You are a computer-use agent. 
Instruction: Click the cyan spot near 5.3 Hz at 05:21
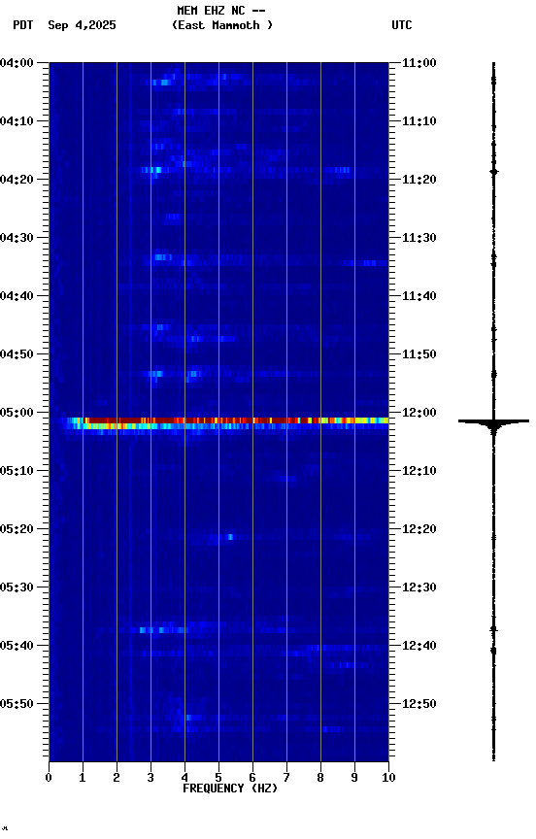click(x=230, y=537)
